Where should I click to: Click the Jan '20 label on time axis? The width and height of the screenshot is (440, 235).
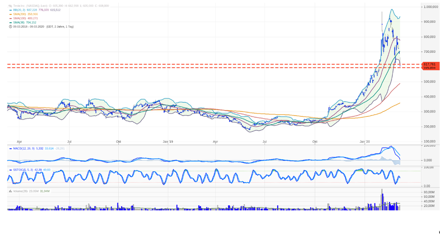[x=365, y=142]
